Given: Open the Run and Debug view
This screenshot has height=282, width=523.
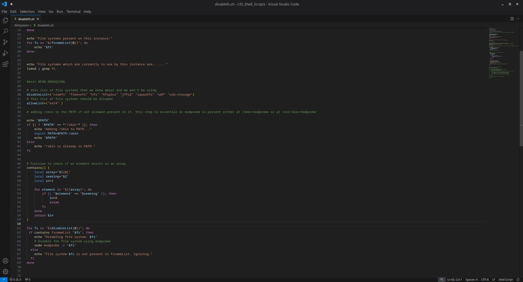Looking at the screenshot, I should (x=5, y=53).
